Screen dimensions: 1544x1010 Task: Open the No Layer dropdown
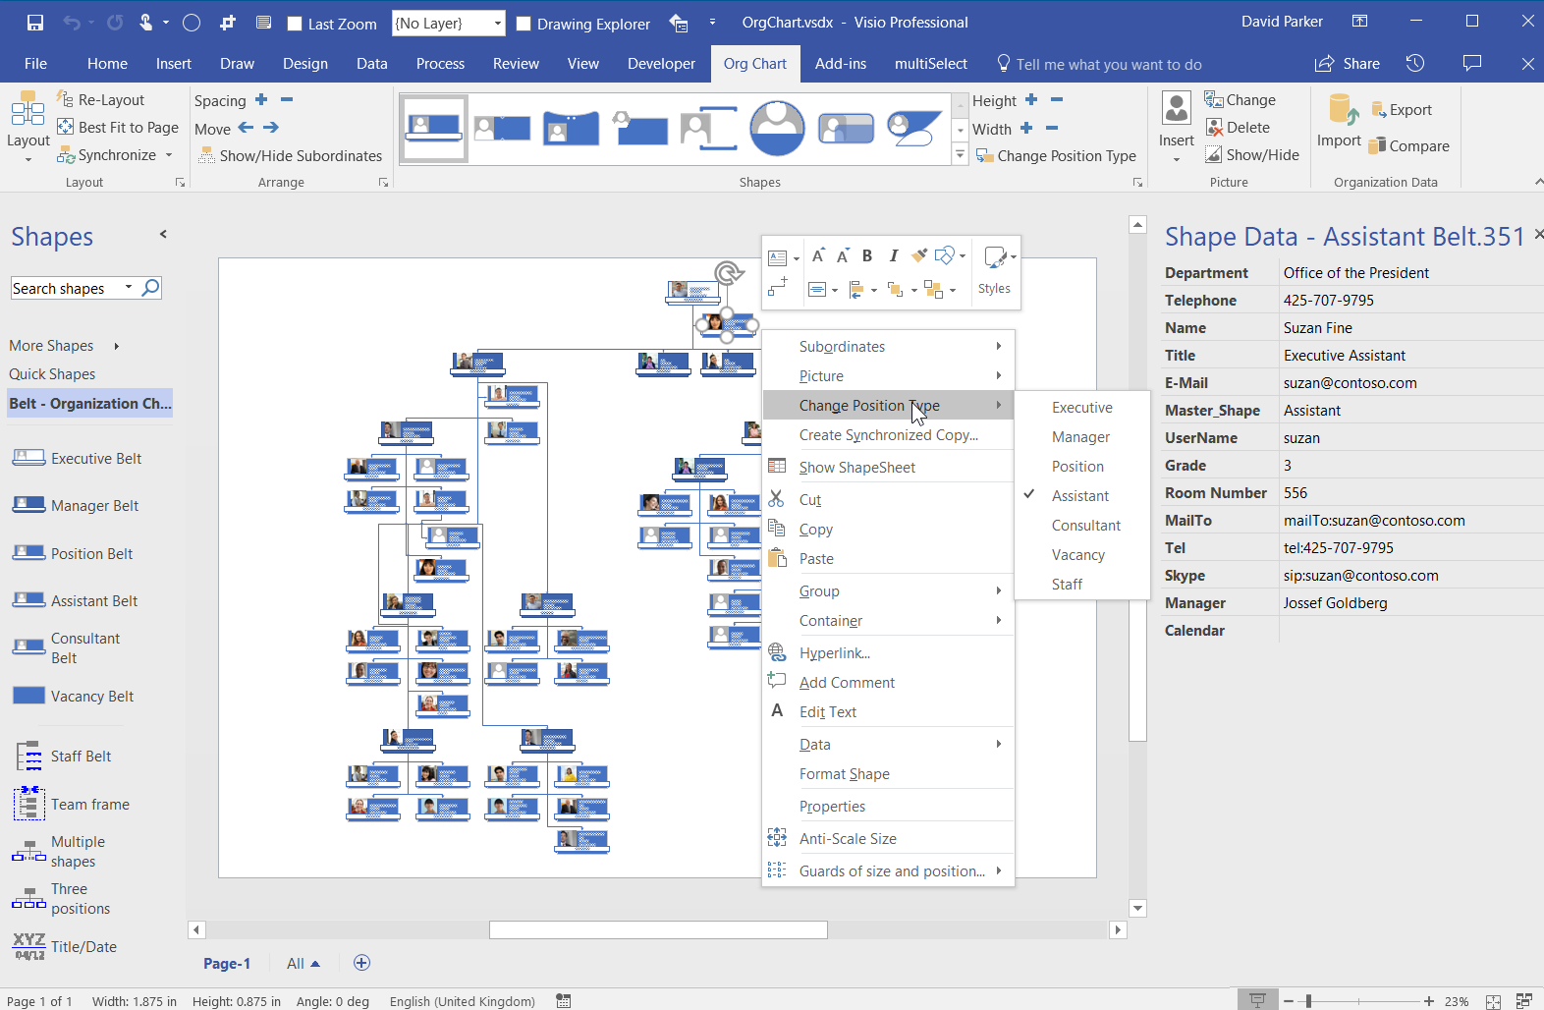(497, 24)
